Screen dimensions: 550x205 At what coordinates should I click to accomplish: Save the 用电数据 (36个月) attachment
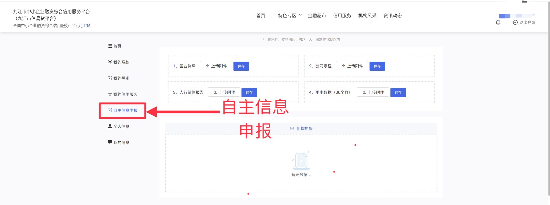(398, 93)
